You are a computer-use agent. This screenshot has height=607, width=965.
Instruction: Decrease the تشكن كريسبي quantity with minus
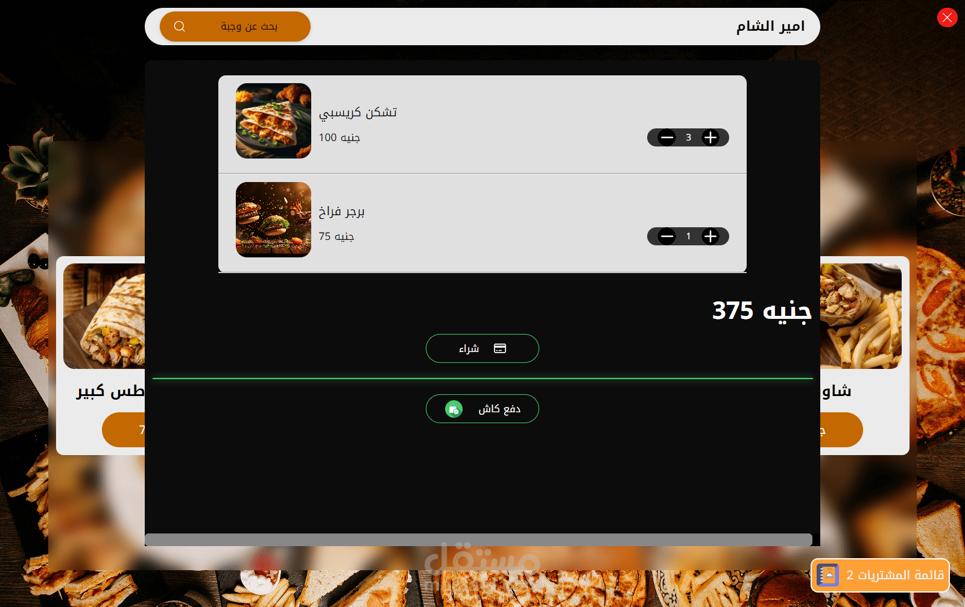point(666,137)
